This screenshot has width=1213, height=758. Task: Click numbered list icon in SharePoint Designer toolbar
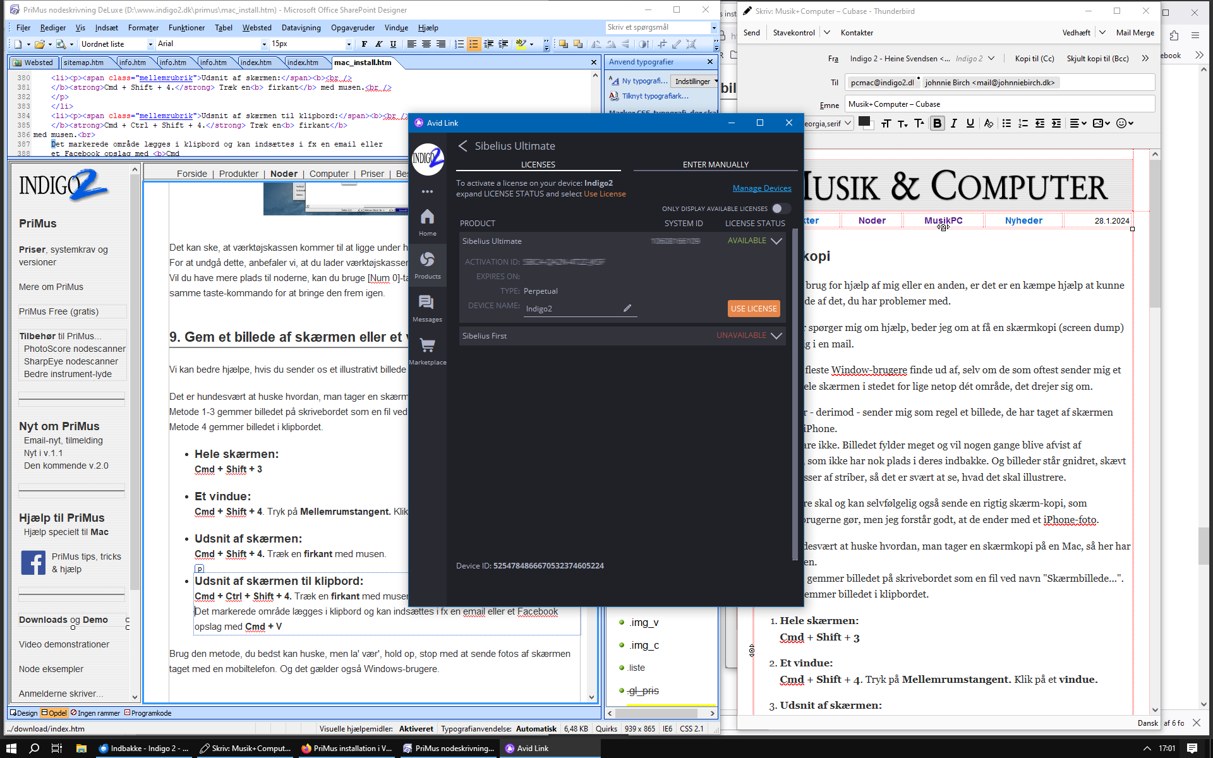(x=459, y=44)
